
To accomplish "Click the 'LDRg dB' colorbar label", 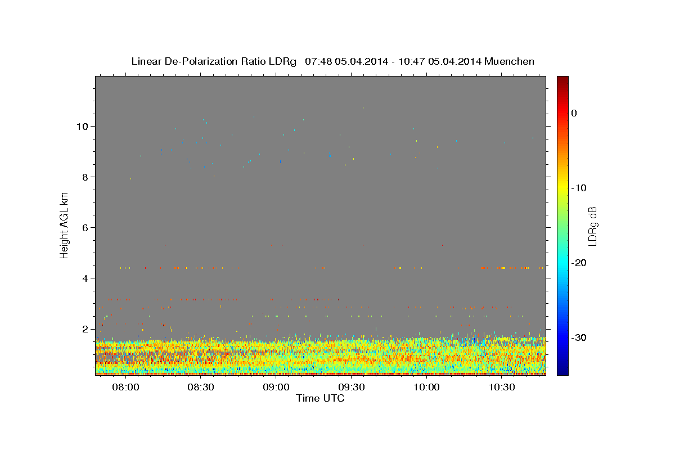I will [x=592, y=226].
